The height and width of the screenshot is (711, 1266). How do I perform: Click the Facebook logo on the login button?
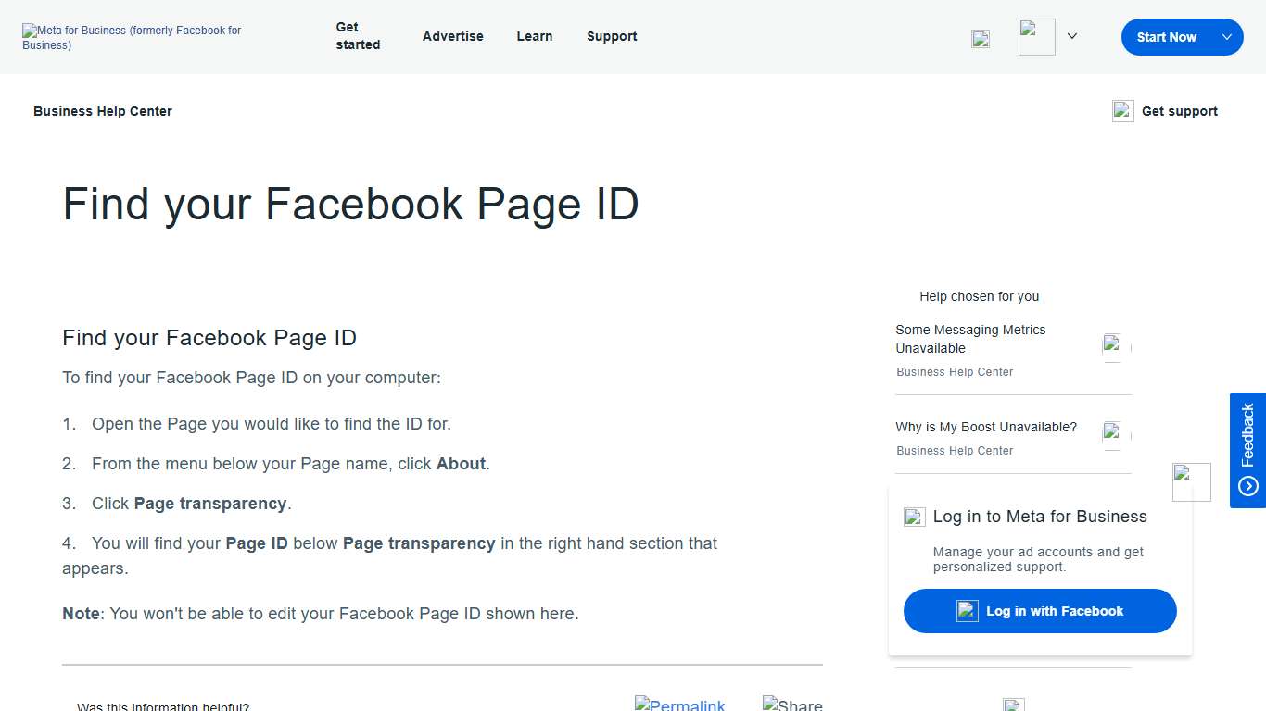968,611
